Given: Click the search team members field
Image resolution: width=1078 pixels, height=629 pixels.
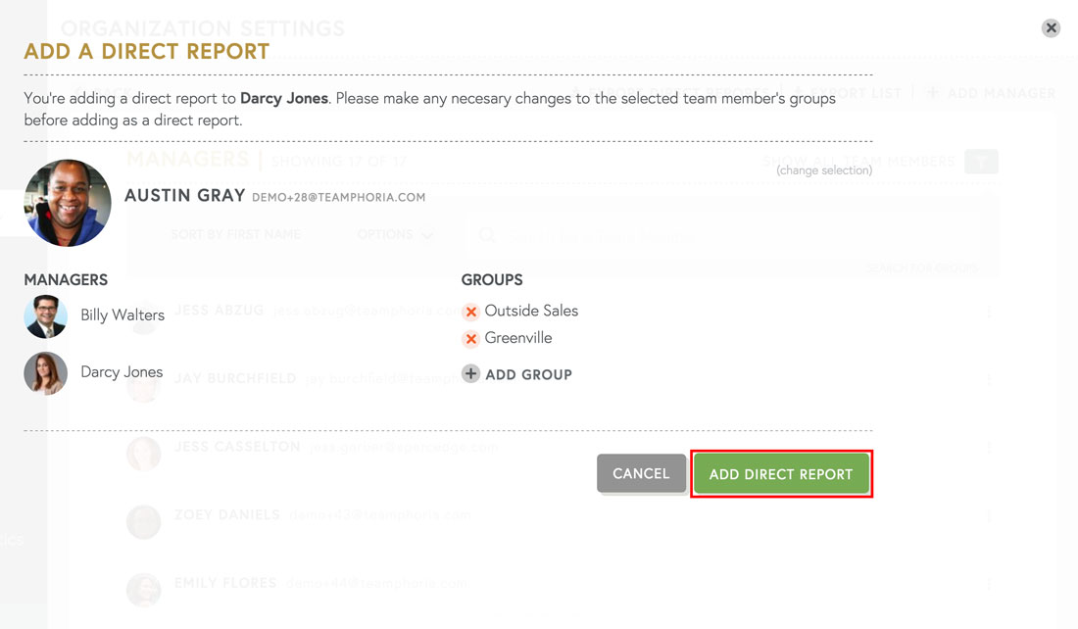Looking at the screenshot, I should click(725, 235).
